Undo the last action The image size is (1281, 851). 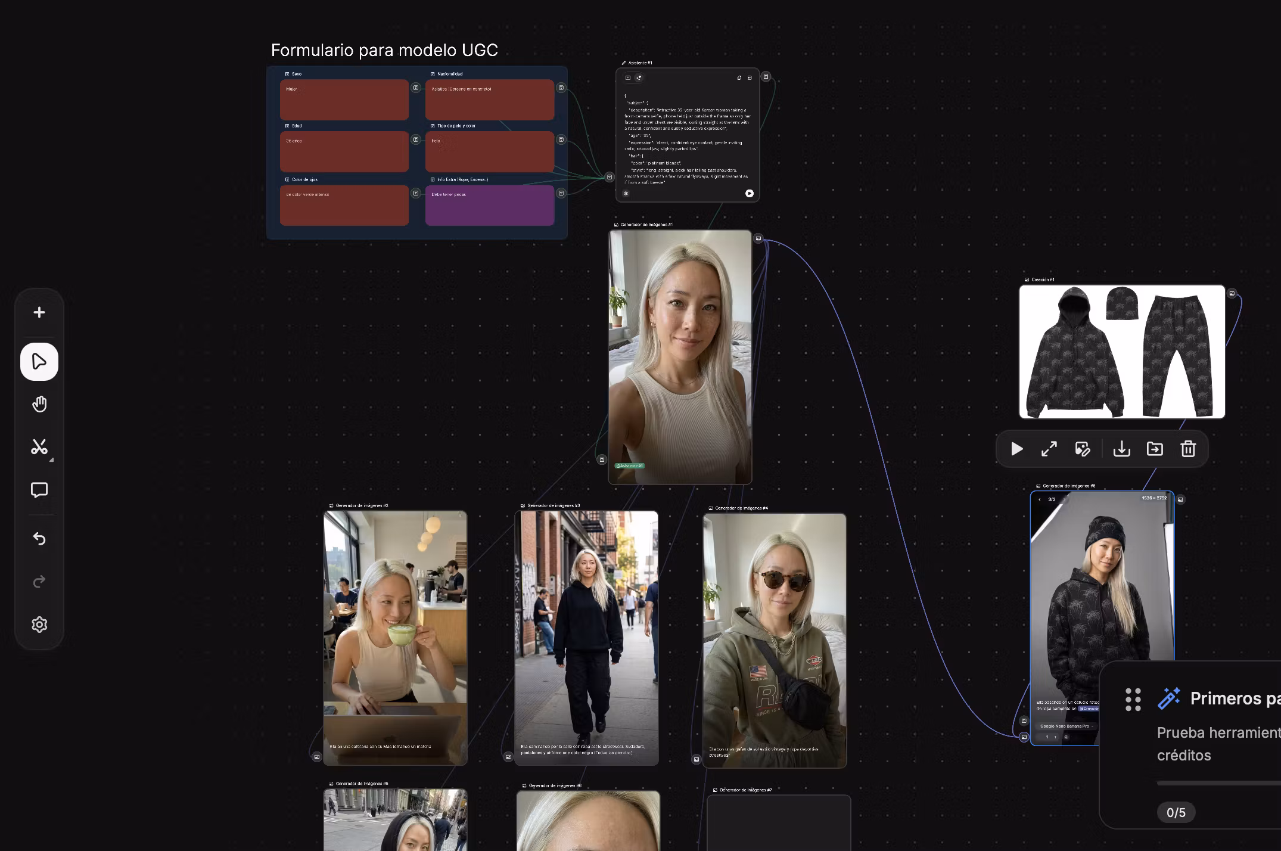pos(39,539)
